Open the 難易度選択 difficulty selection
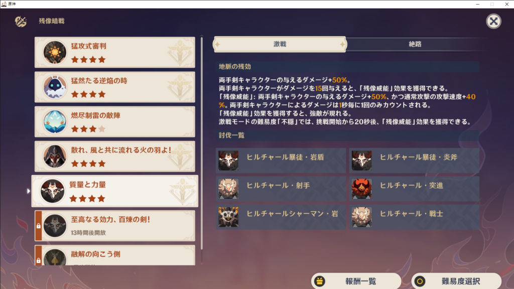 coord(456,281)
